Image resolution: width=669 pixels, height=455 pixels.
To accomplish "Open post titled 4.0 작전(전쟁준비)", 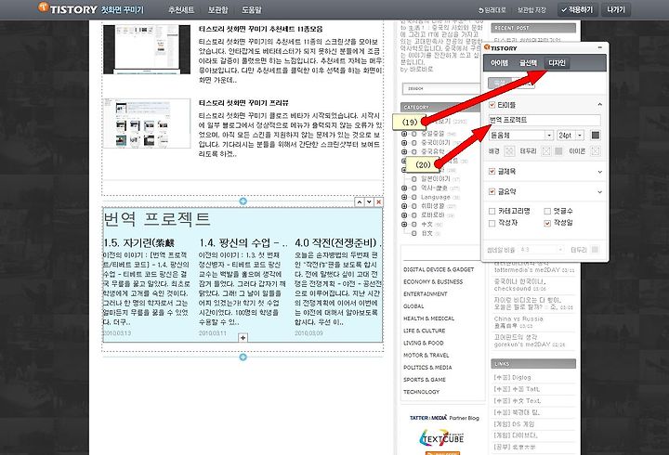I will [x=337, y=243].
